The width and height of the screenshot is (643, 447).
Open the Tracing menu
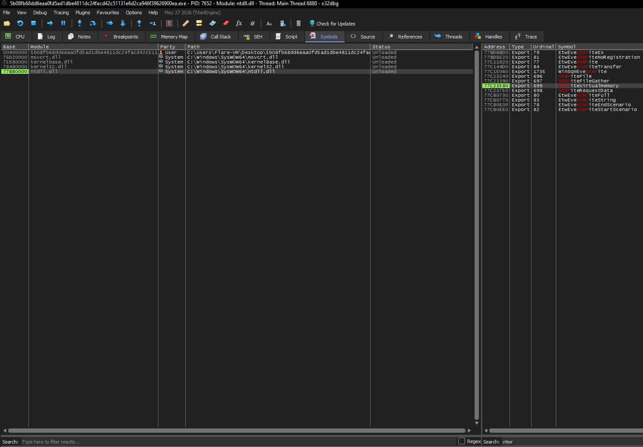click(x=61, y=13)
